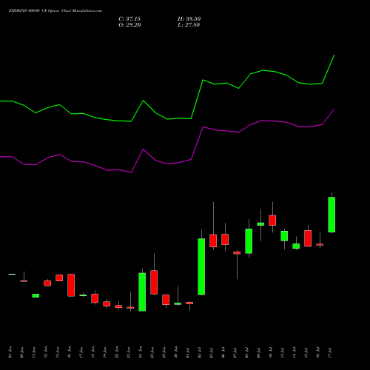Click the open value O: 28.20
The width and height of the screenshot is (370, 370).
click(129, 25)
